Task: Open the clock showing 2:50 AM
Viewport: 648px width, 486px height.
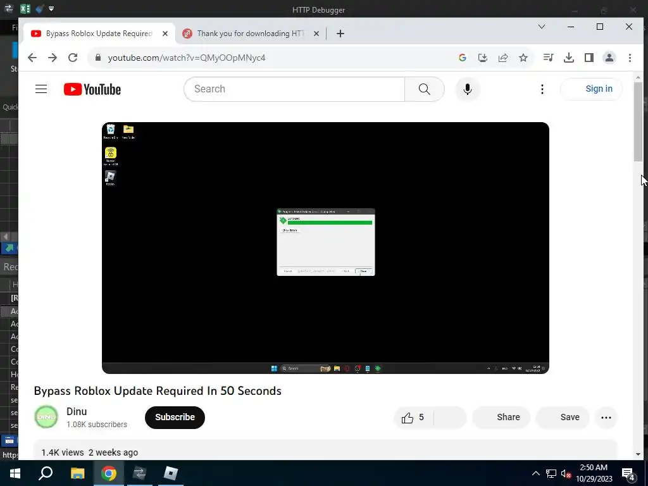Action: coord(594,473)
